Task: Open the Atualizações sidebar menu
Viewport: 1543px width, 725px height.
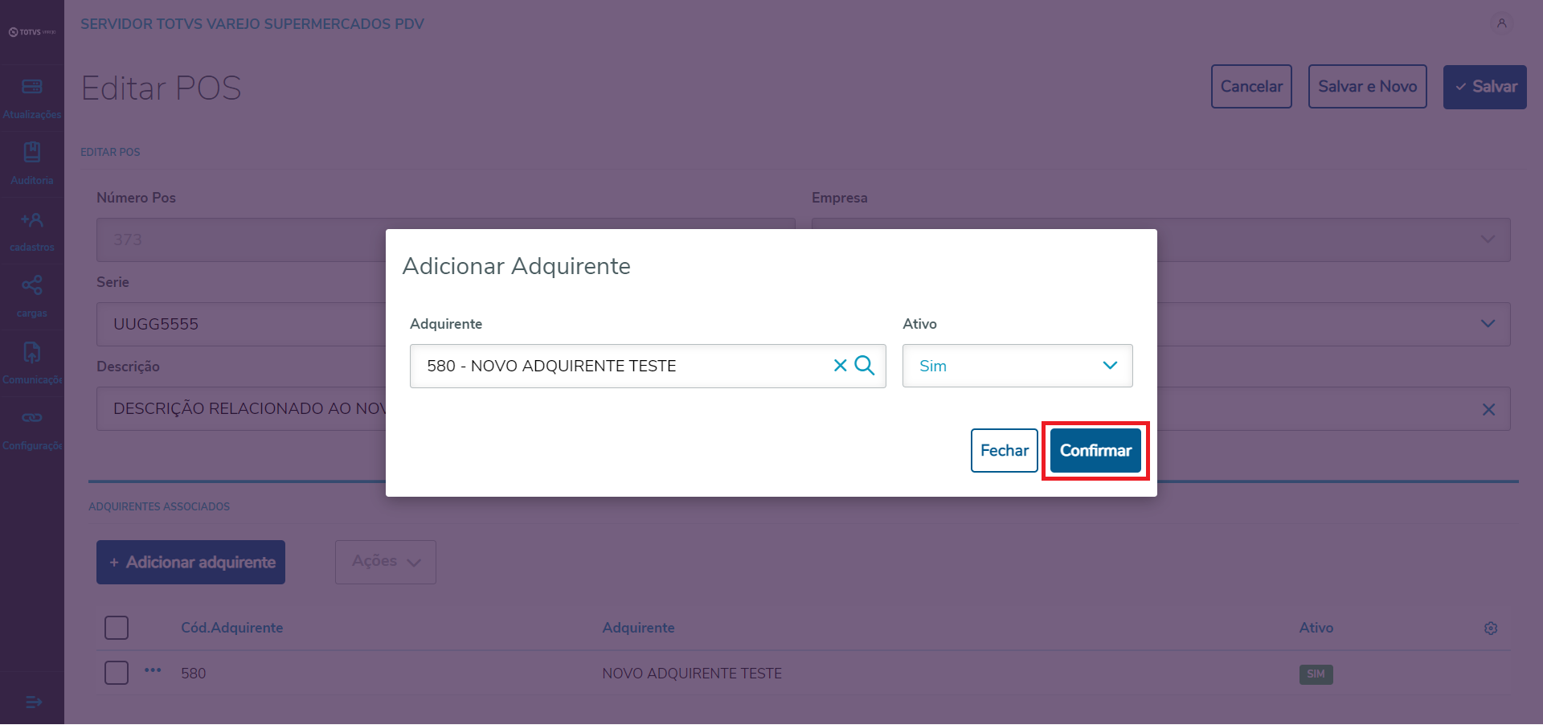Action: [32, 98]
